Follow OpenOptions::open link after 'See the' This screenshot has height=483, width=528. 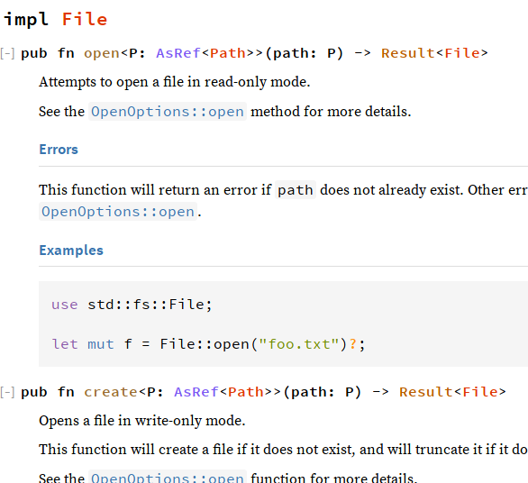168,112
